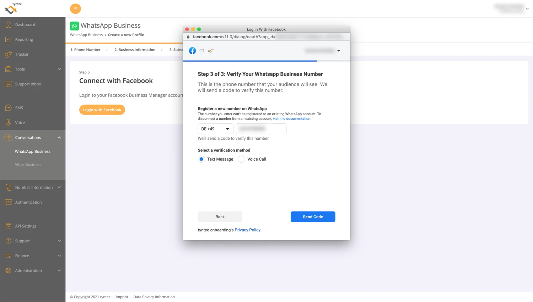Collapse the Conversations menu chevron
This screenshot has width=533, height=302.
(59, 138)
